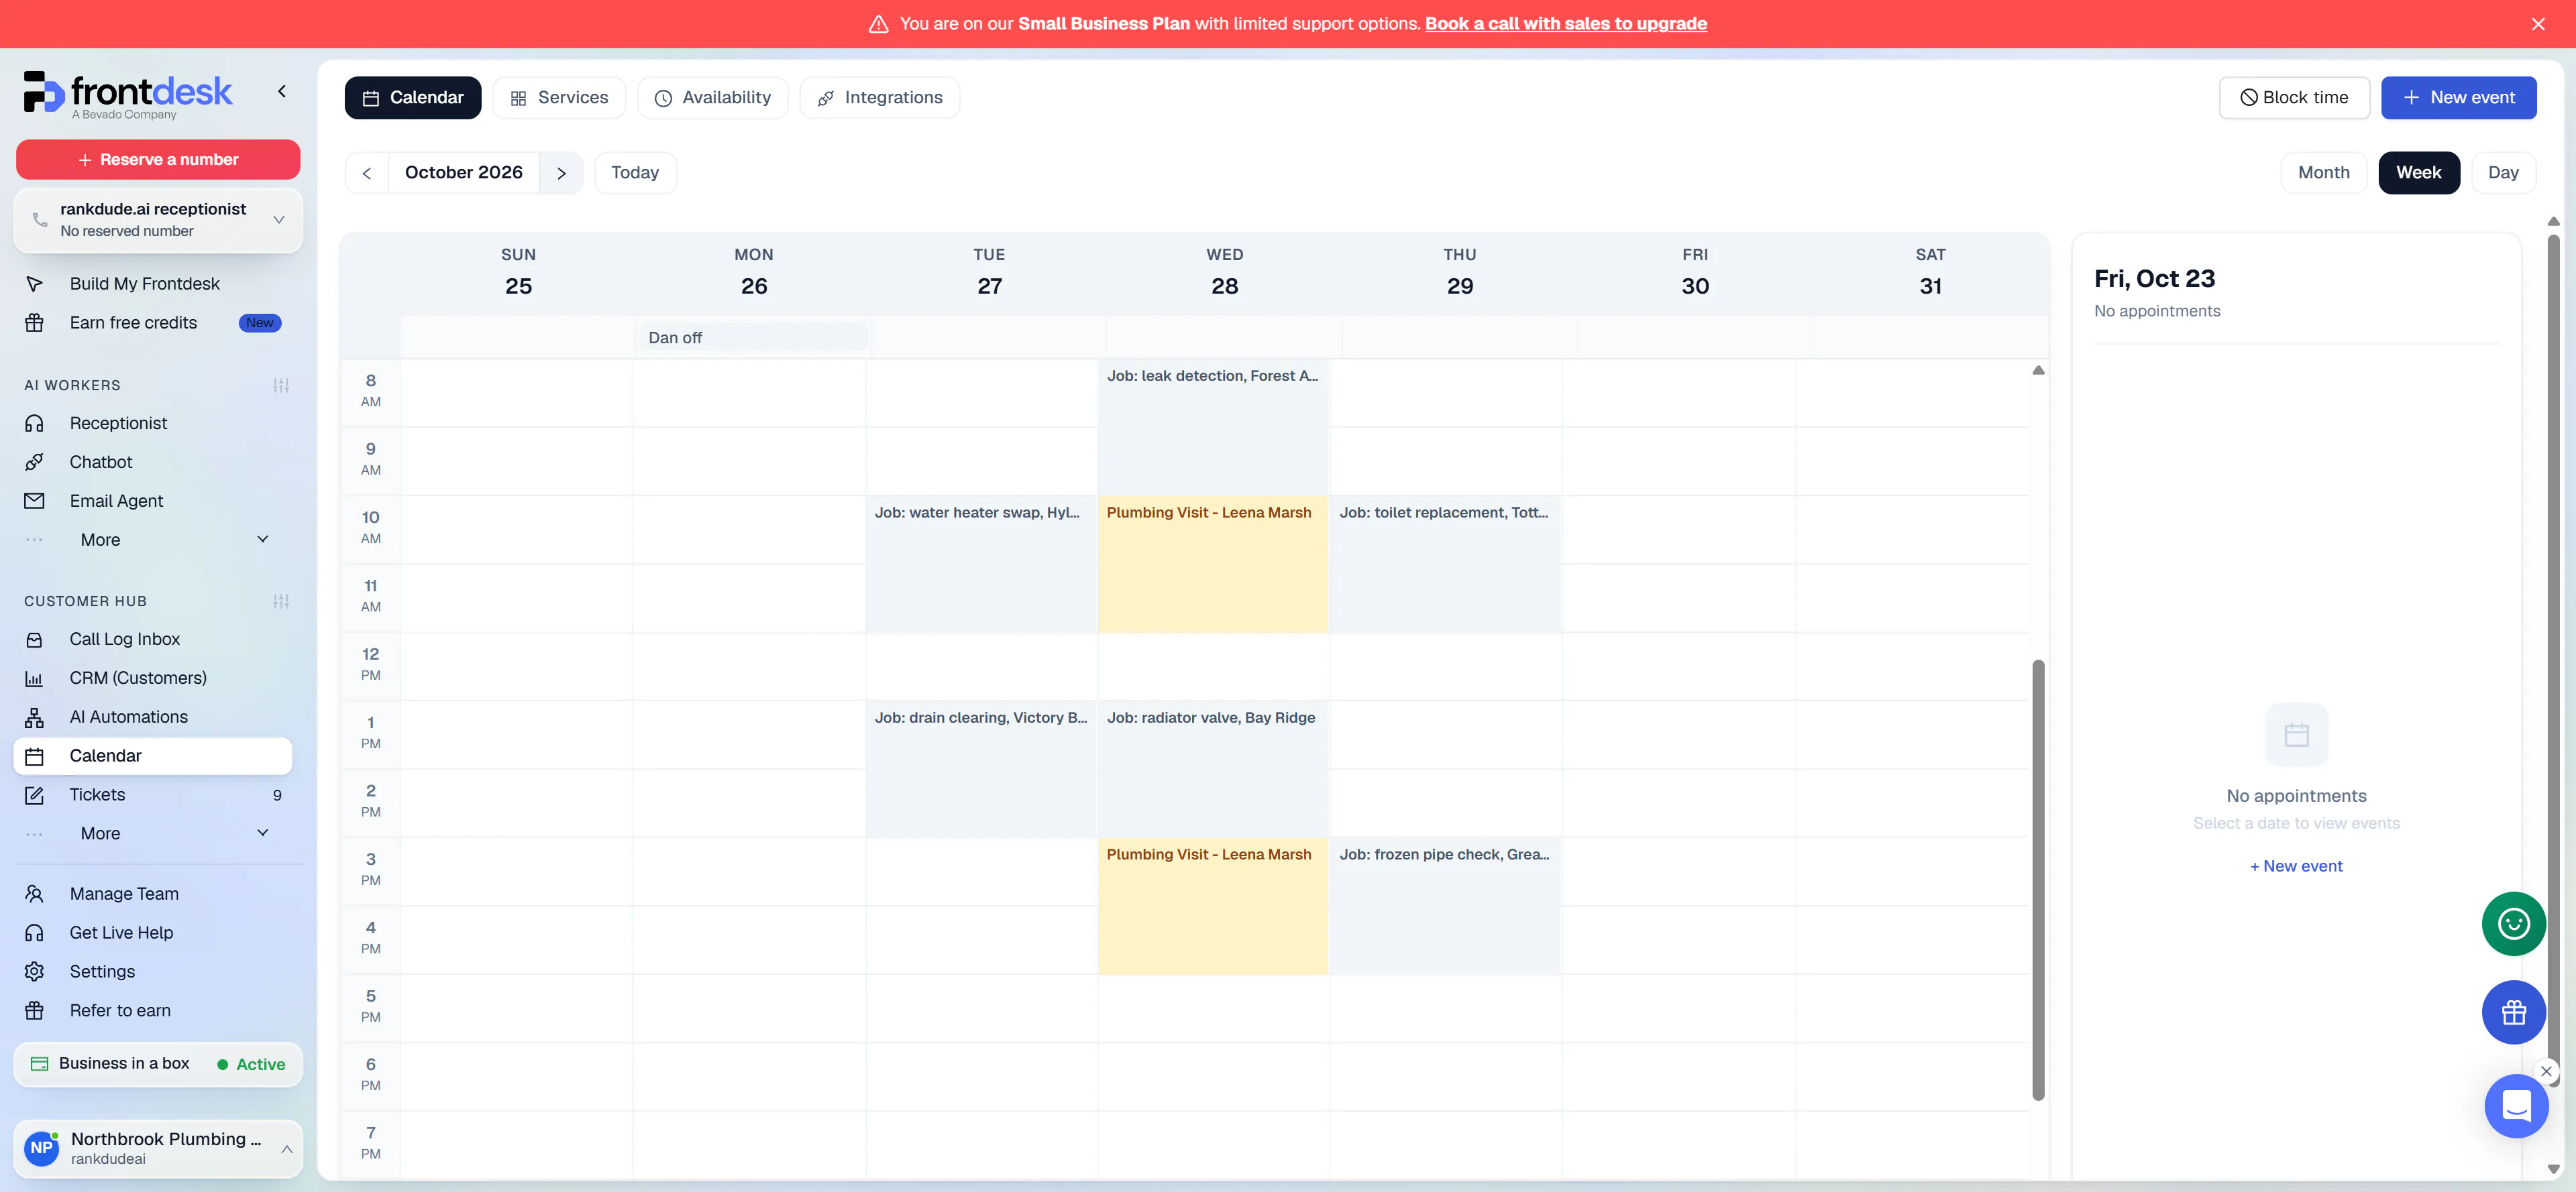This screenshot has width=2576, height=1192.
Task: Switch calendar to Month view
Action: [x=2323, y=173]
